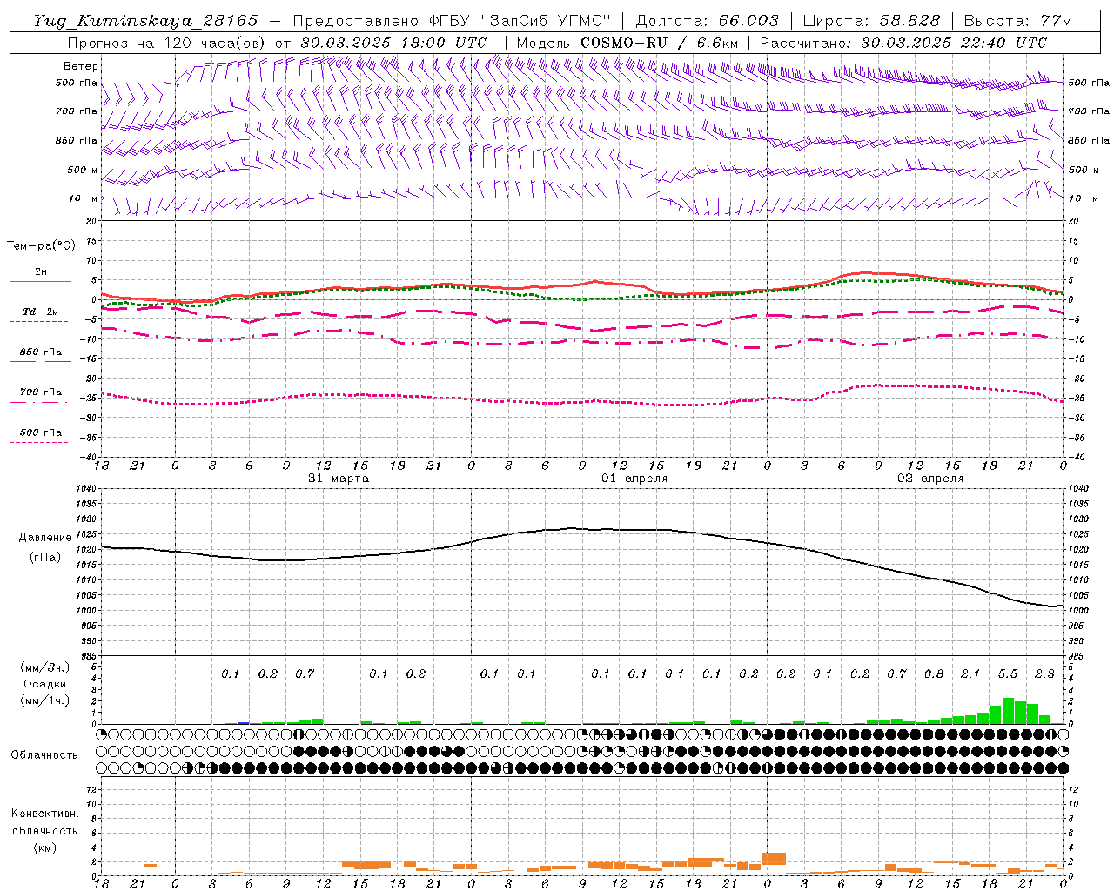Screen dimensions: 1114x891
Task: Click the 2.3 precipitation value
Action: (x=1044, y=674)
